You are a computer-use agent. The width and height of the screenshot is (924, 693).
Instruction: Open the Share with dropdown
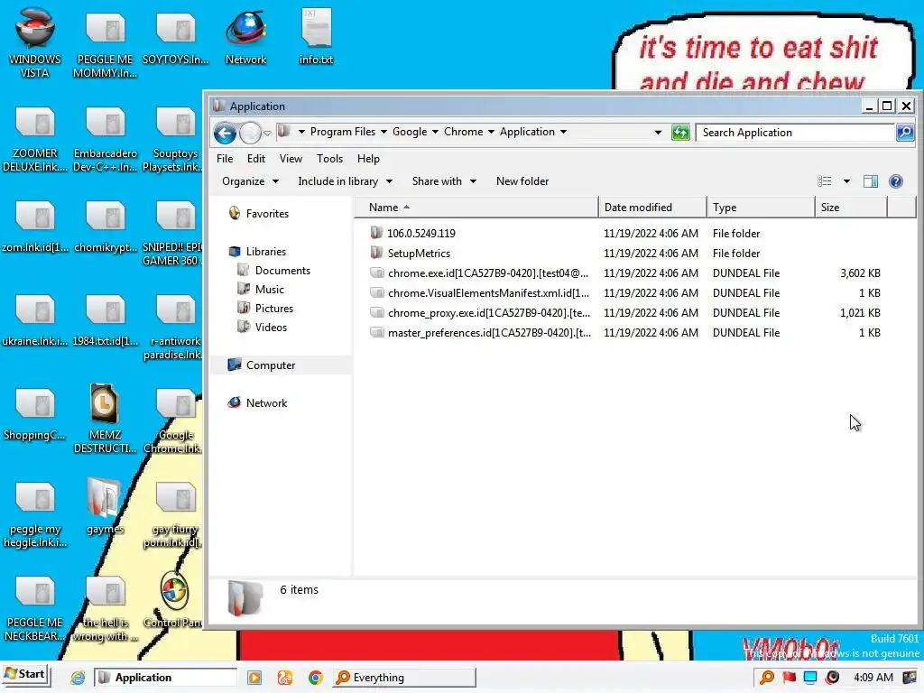[444, 181]
